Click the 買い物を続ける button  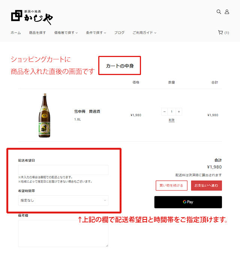pos(171,185)
